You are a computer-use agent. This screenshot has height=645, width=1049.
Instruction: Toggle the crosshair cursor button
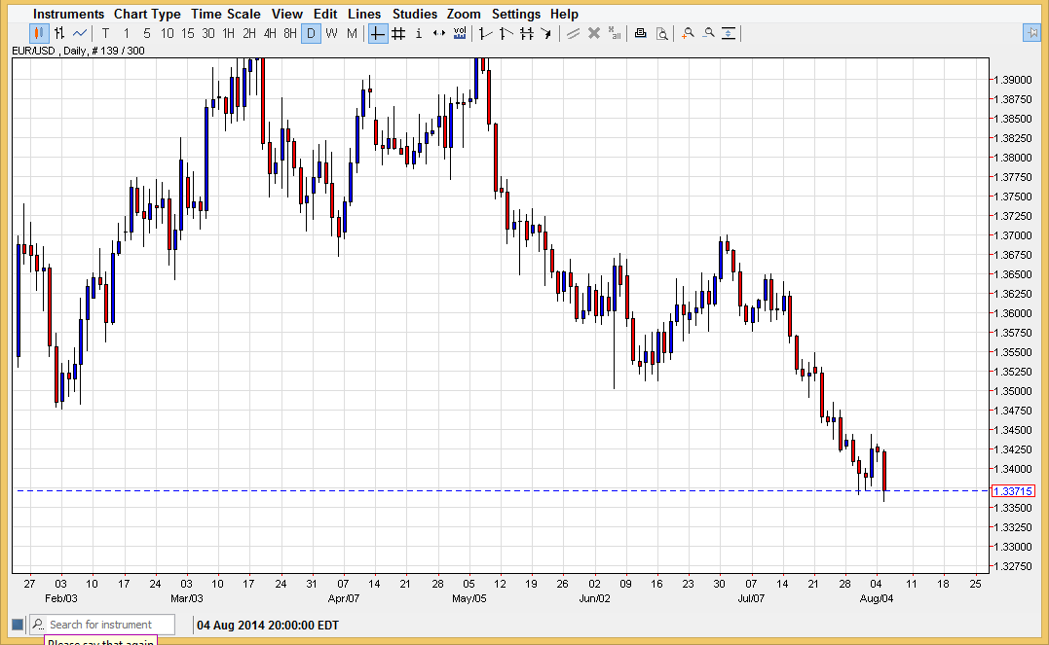(x=377, y=33)
